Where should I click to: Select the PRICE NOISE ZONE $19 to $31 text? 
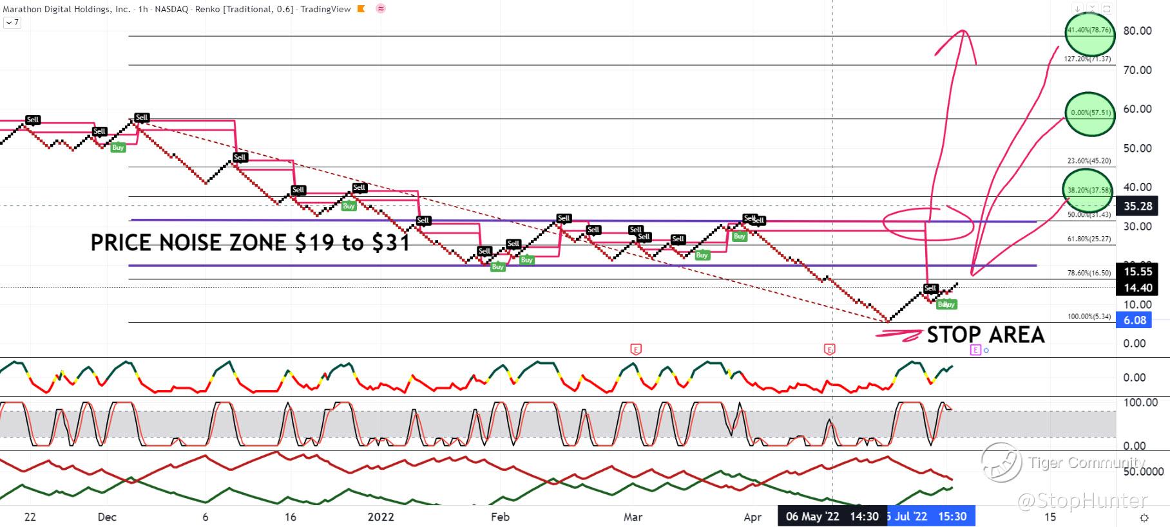tap(250, 243)
